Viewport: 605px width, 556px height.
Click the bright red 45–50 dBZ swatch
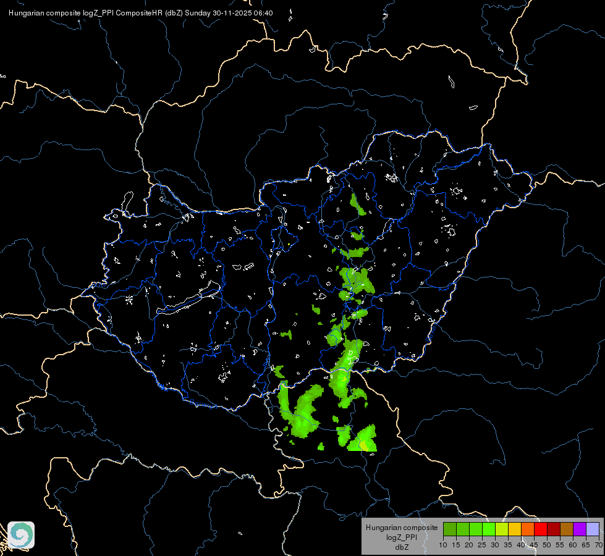point(541,529)
